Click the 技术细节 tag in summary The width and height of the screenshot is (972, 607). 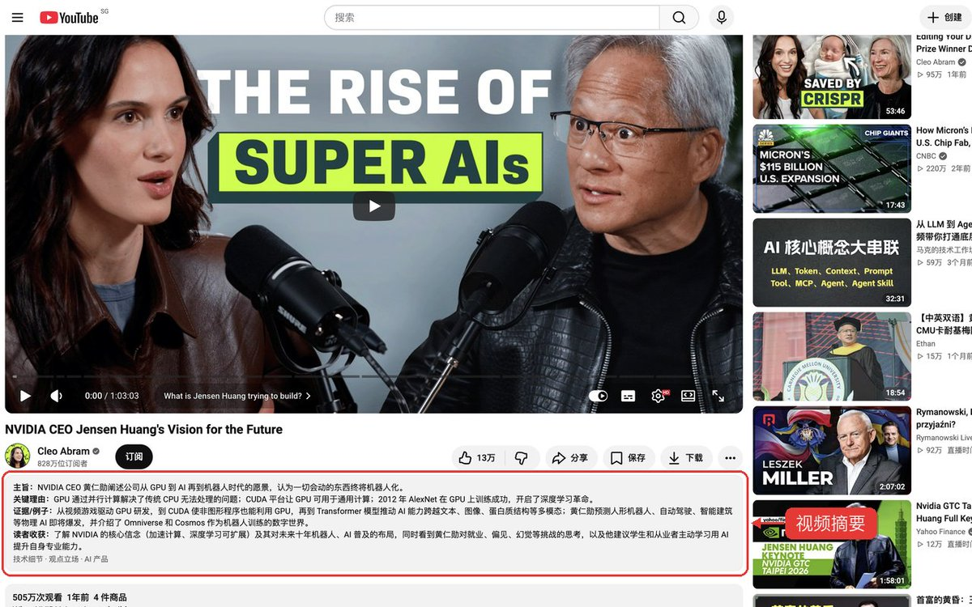(28, 559)
